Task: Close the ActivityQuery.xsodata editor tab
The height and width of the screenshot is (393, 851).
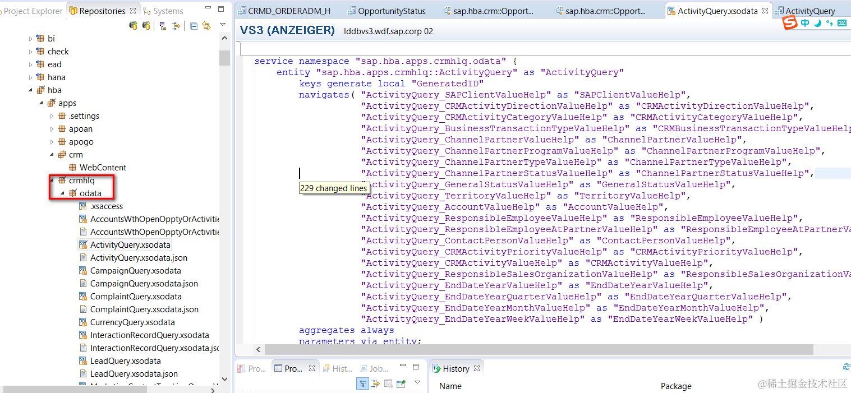Action: pos(765,11)
